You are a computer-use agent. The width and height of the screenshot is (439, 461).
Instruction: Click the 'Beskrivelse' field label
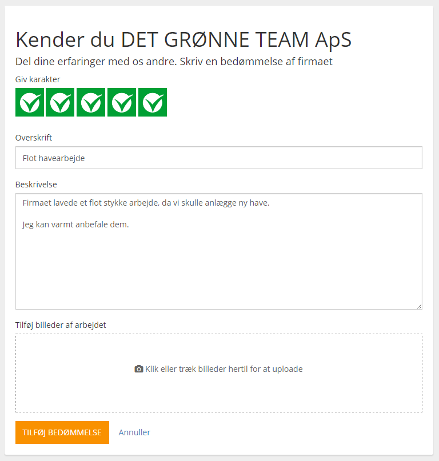36,185
